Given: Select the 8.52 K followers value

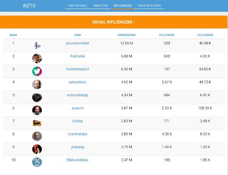Looking at the screenshot, I should point(205,134).
